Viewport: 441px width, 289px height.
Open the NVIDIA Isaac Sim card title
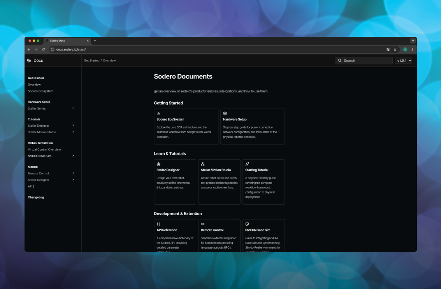point(258,230)
